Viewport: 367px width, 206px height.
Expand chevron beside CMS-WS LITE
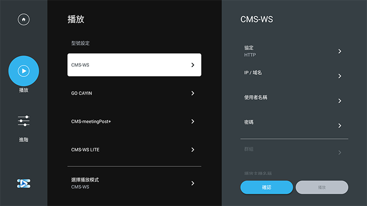pyautogui.click(x=193, y=150)
